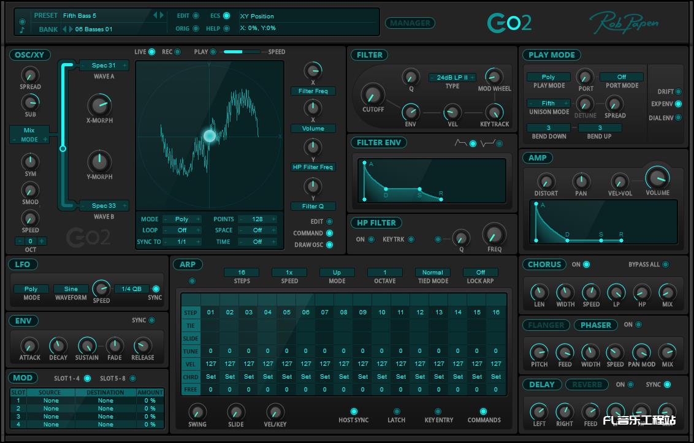
Task: Click the AMP Volume knob
Action: (657, 177)
